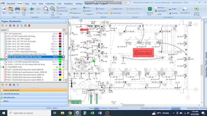Viewport: 207px width, 116px height.
Task: Select Pages, Bookmarks panel button
Action: 34,90
